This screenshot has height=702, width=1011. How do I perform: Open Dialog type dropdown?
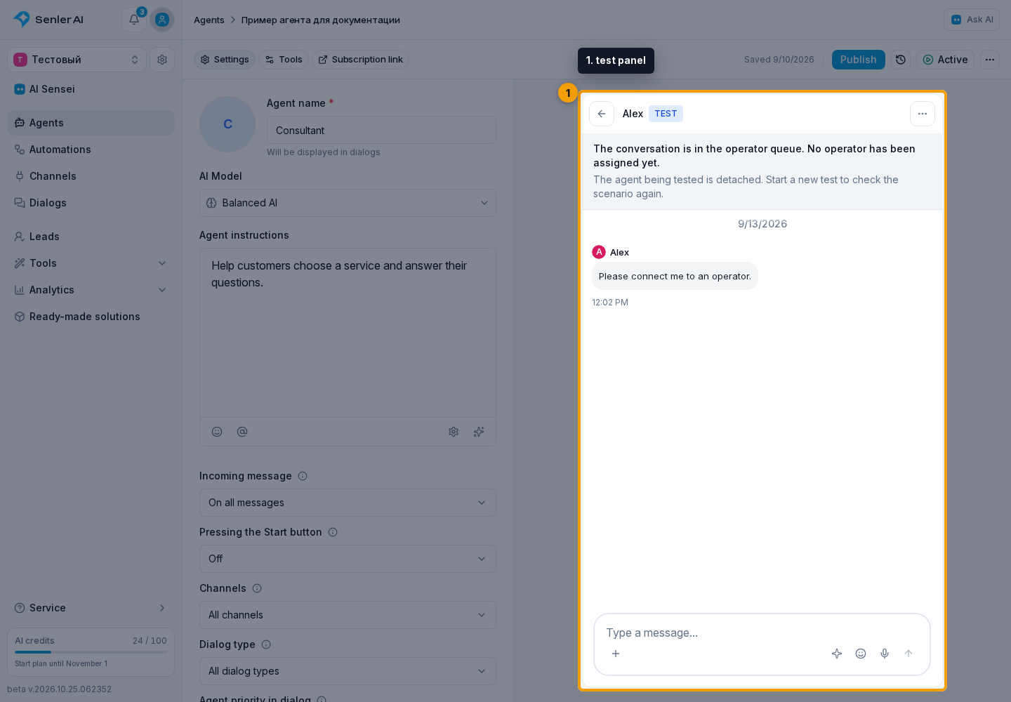348,671
